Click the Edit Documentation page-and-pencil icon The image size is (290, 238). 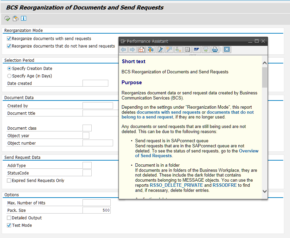point(160,50)
